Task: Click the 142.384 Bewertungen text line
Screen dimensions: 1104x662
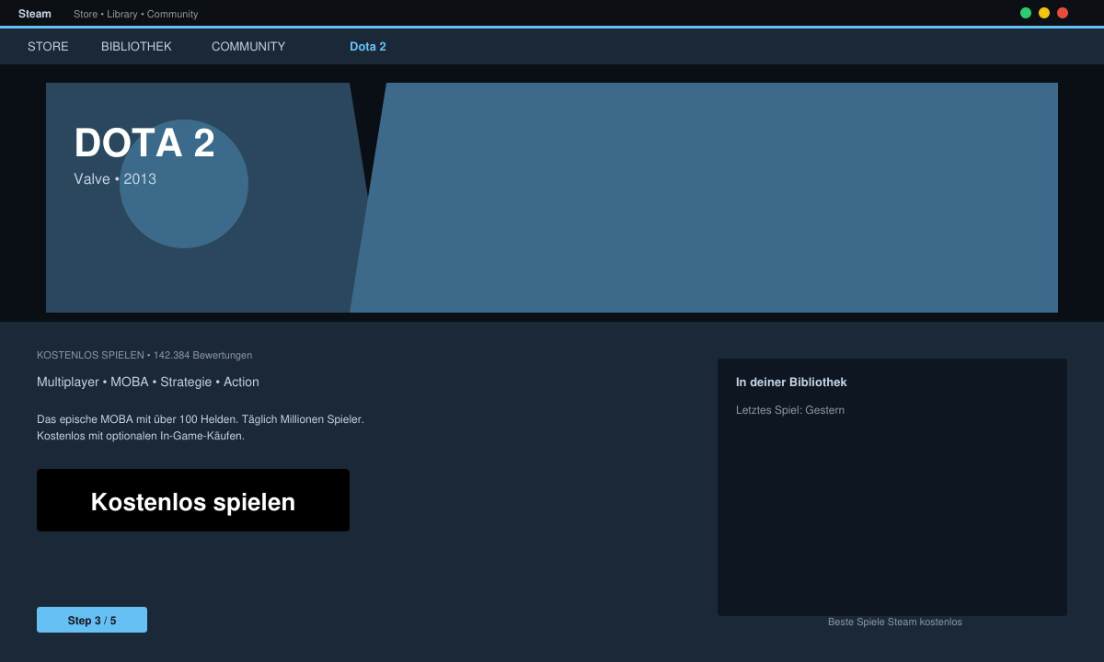Action: [x=144, y=355]
